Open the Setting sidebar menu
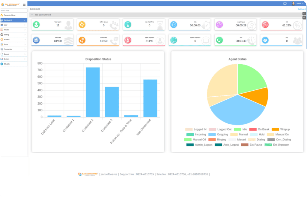This screenshot has width=307, height=199. tap(14, 35)
